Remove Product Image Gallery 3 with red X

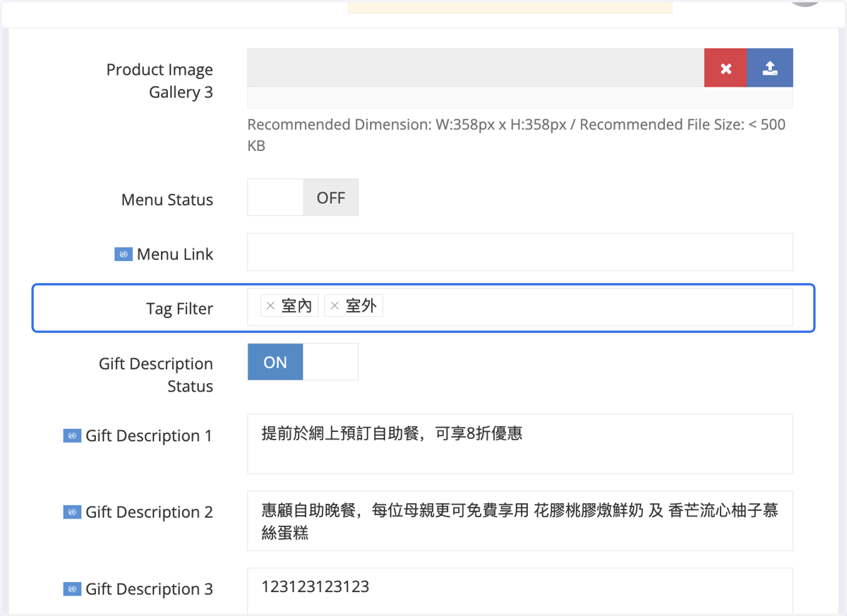click(726, 68)
